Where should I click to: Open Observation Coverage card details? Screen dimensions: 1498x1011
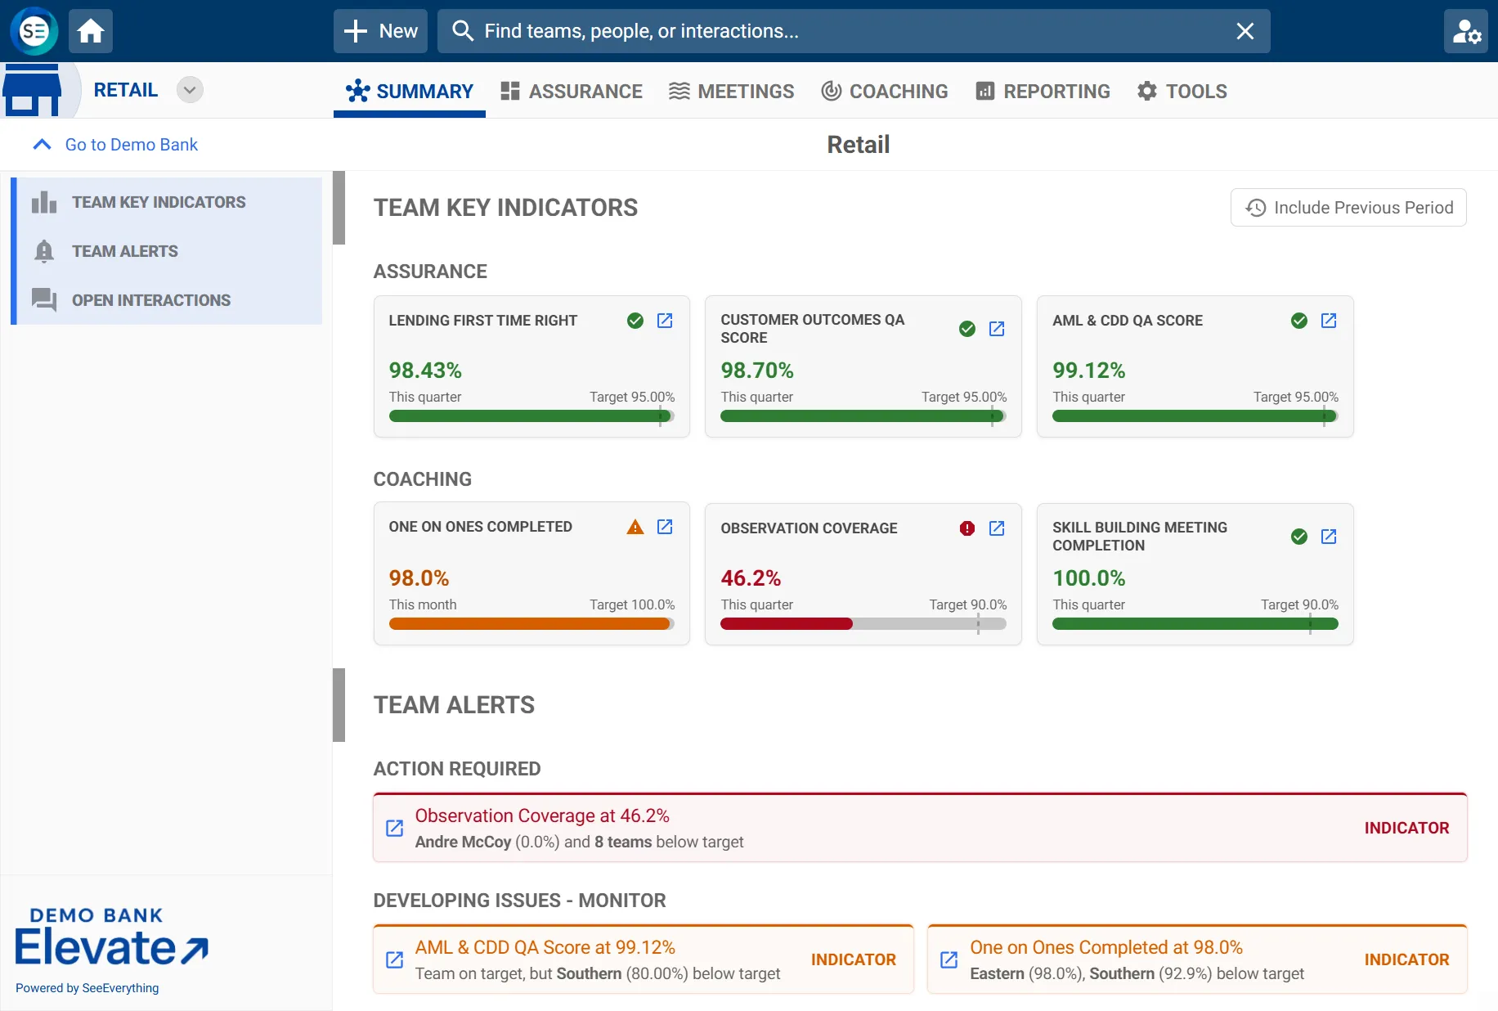(x=997, y=528)
